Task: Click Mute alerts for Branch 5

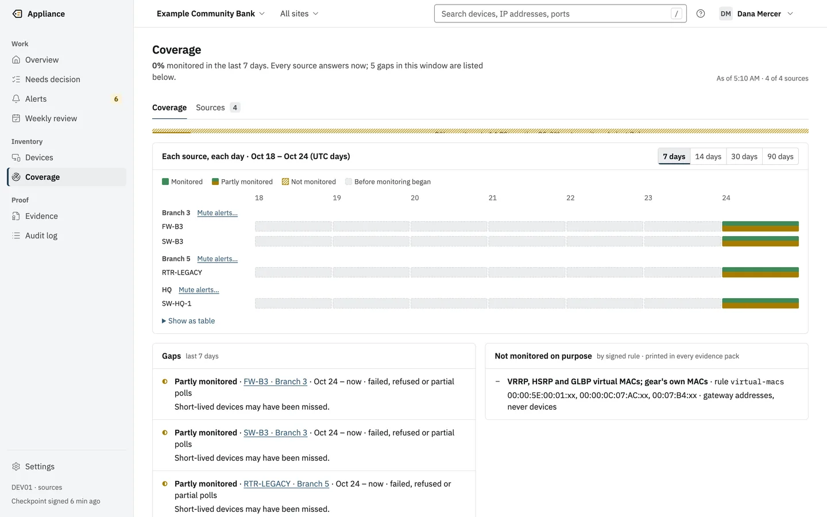Action: (x=217, y=258)
